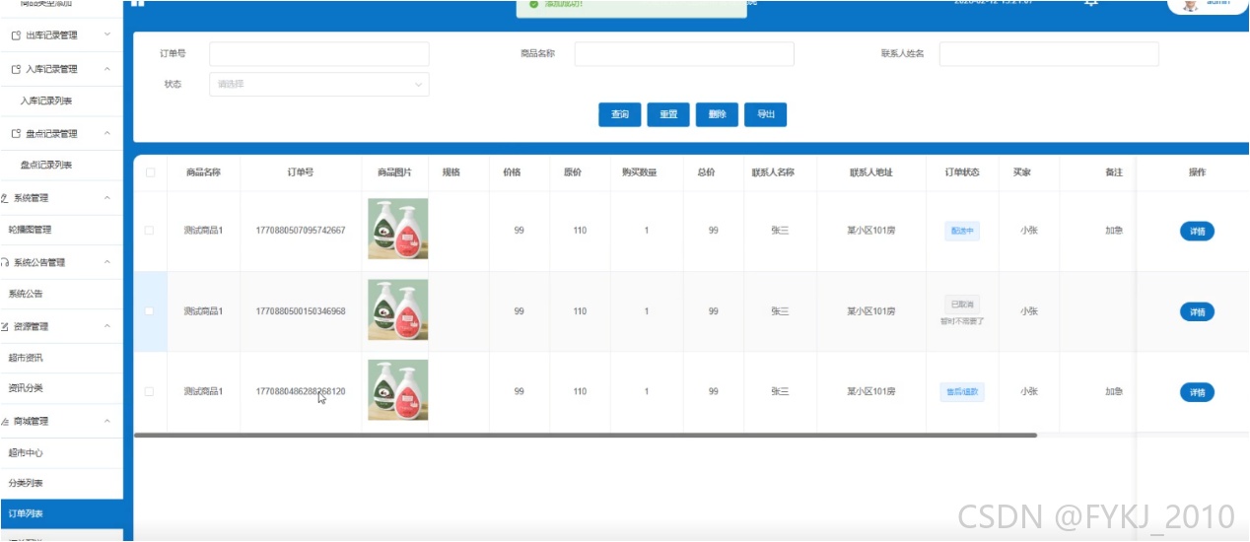Click order number 1770880507095742667

[301, 231]
